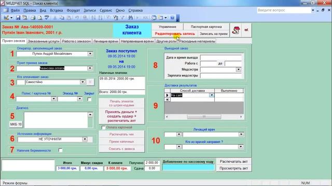The width and height of the screenshot is (332, 186).
Task: Click the red printer icon button
Action: tap(236, 30)
